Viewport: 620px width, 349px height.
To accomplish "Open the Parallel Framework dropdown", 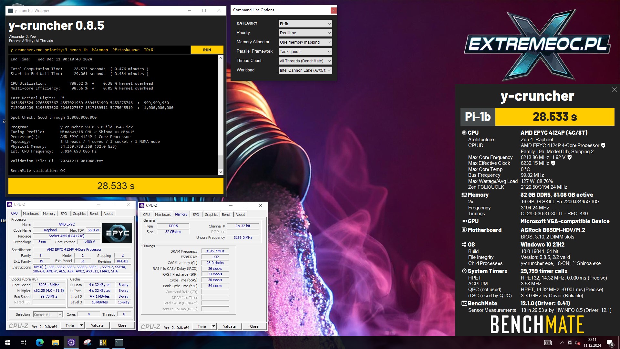I will pos(305,52).
